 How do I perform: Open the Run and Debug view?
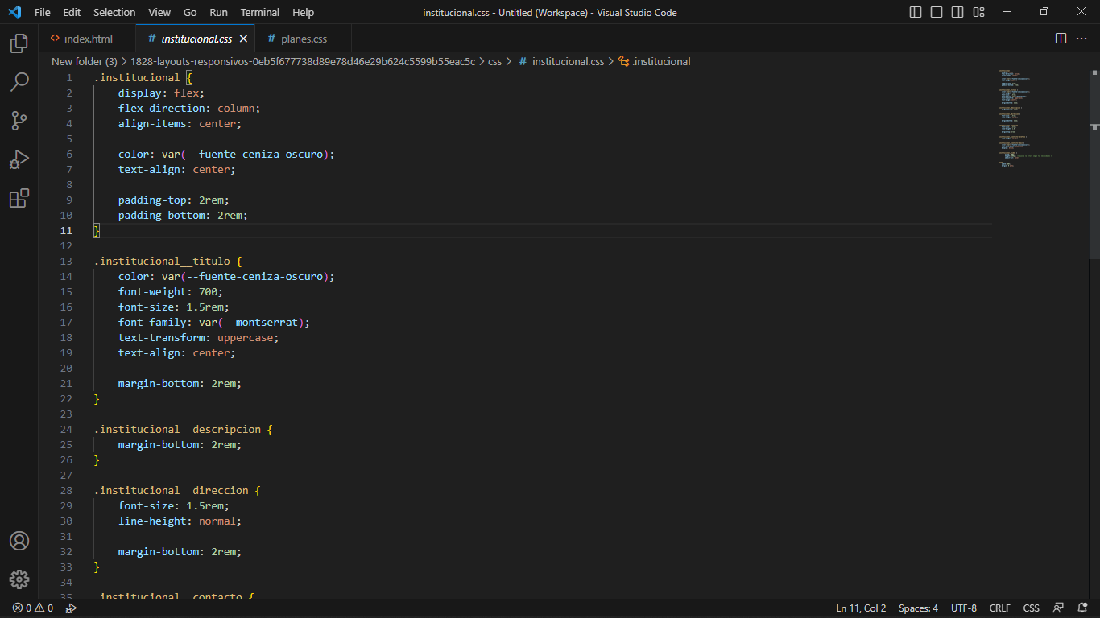[19, 159]
